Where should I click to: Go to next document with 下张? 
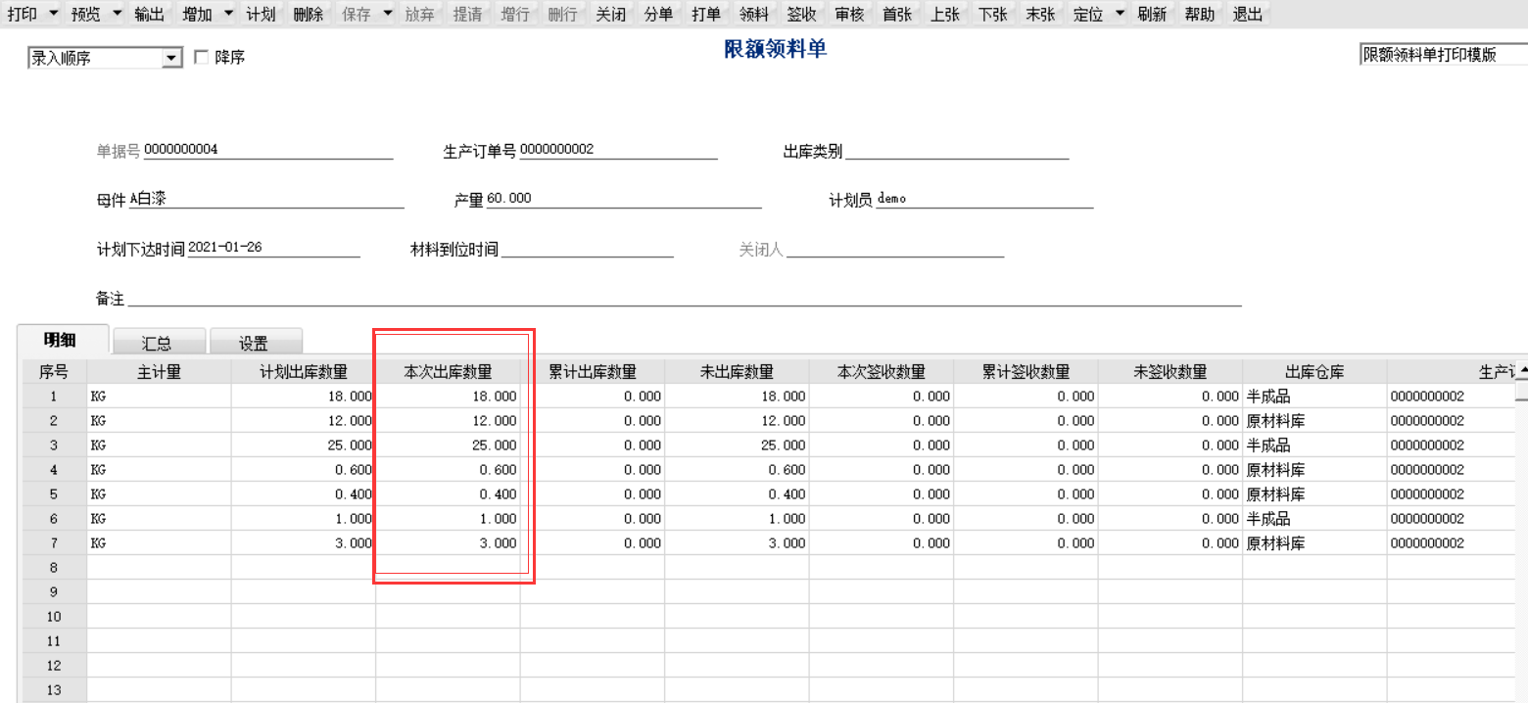[993, 15]
